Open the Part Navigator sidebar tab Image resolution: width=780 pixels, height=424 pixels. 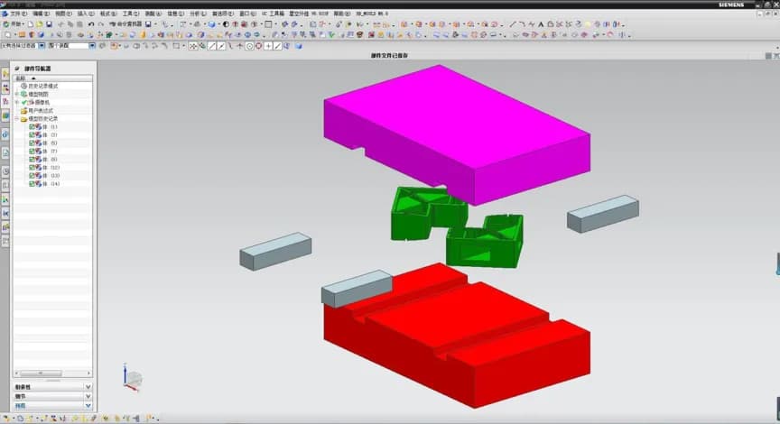[5, 101]
